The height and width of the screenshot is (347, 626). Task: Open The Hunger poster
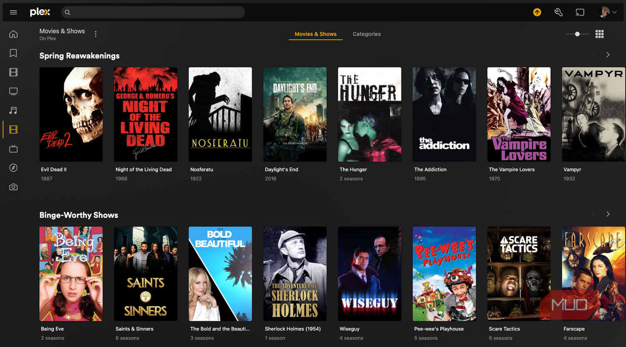click(x=370, y=115)
